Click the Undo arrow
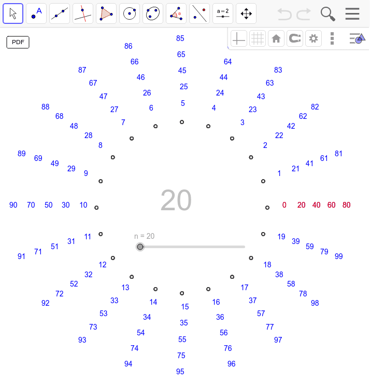This screenshot has height=380, width=370. point(284,14)
